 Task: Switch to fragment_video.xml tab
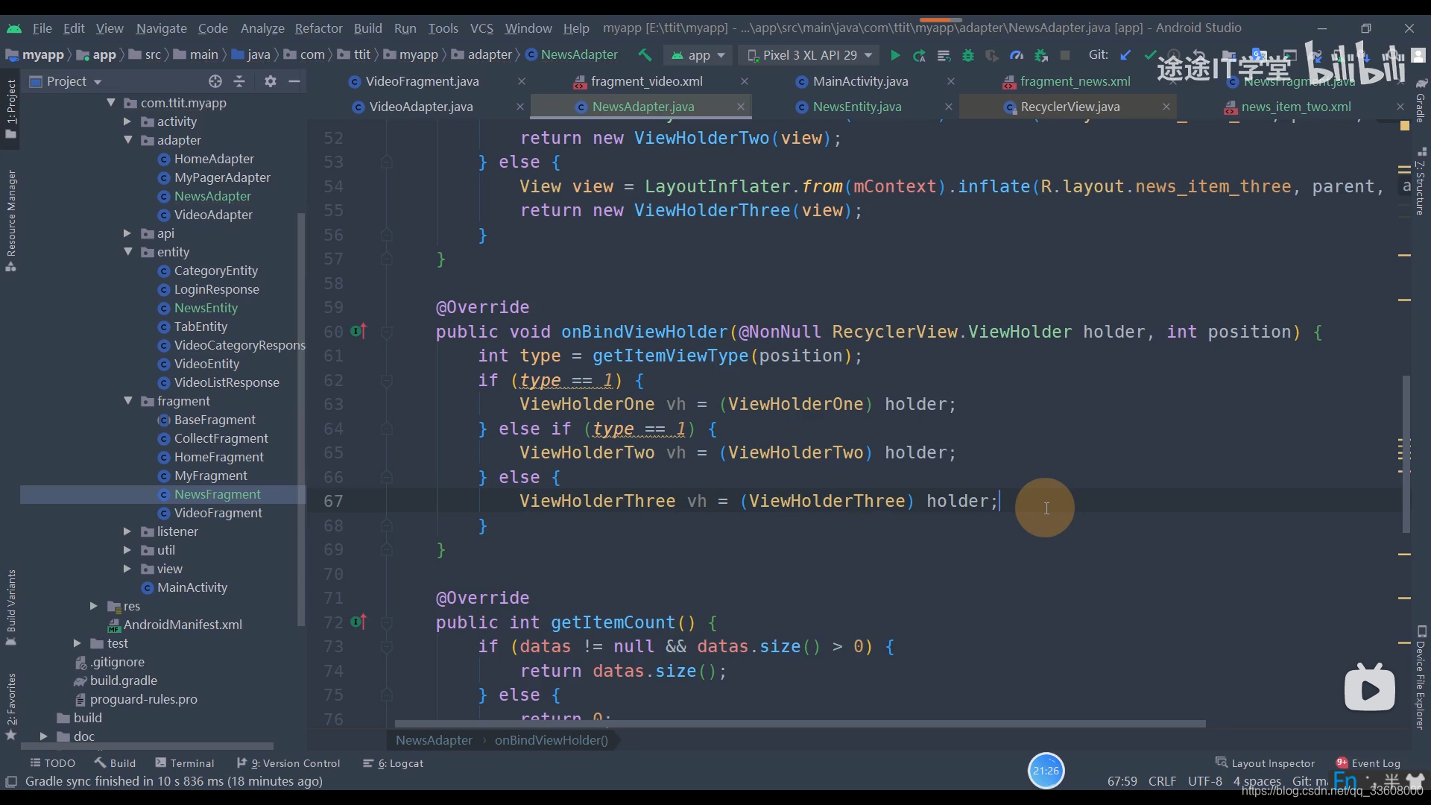646,81
